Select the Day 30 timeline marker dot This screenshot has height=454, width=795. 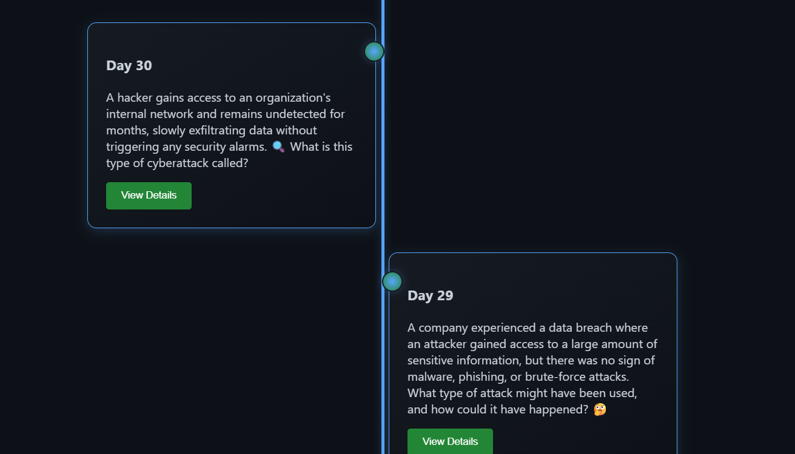(374, 51)
